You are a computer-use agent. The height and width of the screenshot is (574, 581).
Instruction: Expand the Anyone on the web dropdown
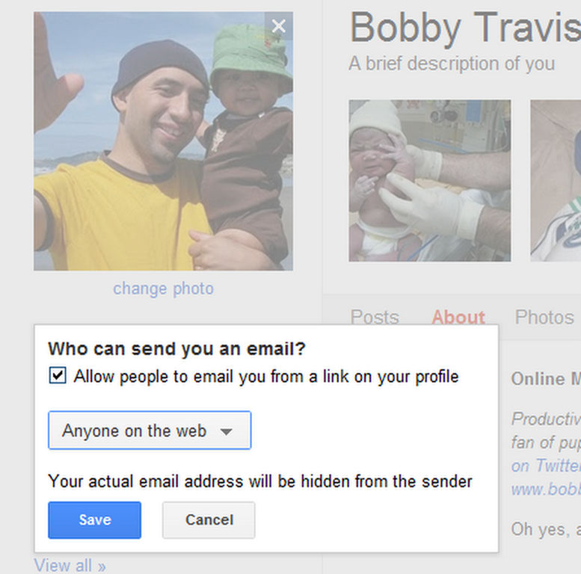tap(150, 430)
